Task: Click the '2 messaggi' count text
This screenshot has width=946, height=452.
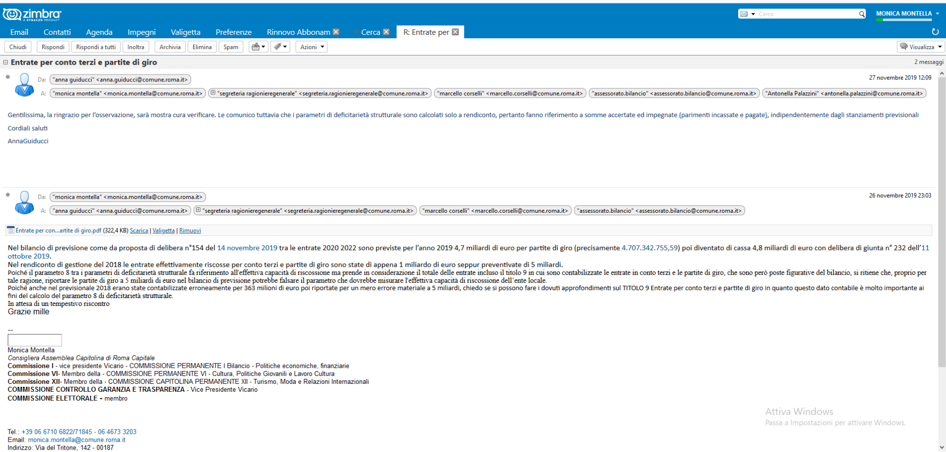Action: click(928, 62)
